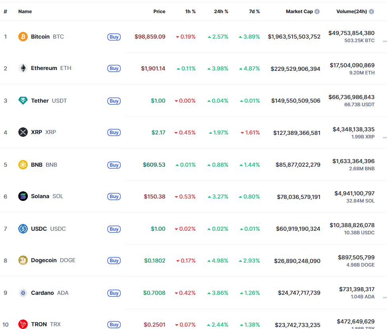Click XRP 7d change 1.61%
This screenshot has height=329, width=387.
[x=250, y=132]
